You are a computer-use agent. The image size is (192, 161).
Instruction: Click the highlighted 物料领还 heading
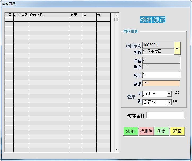(x=153, y=20)
